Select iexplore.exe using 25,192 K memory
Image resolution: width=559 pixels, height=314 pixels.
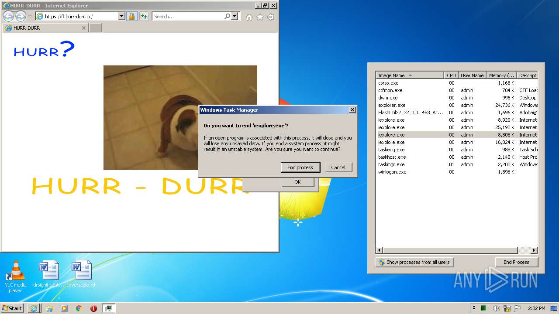click(x=457, y=127)
